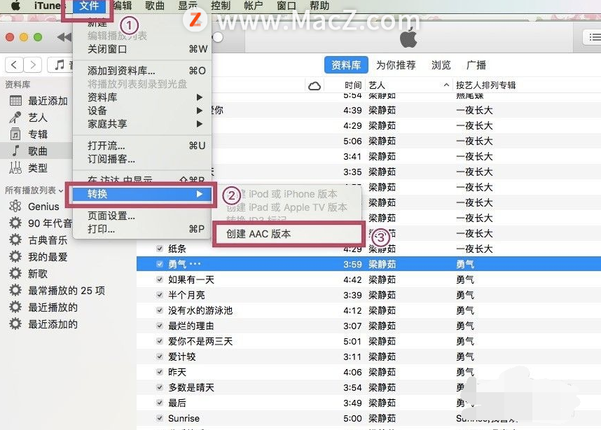Uncheck the song 最烂的理由
This screenshot has height=430, width=601.
(x=160, y=326)
